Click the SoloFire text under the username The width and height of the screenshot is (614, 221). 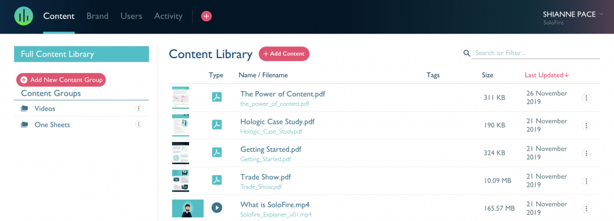(553, 23)
